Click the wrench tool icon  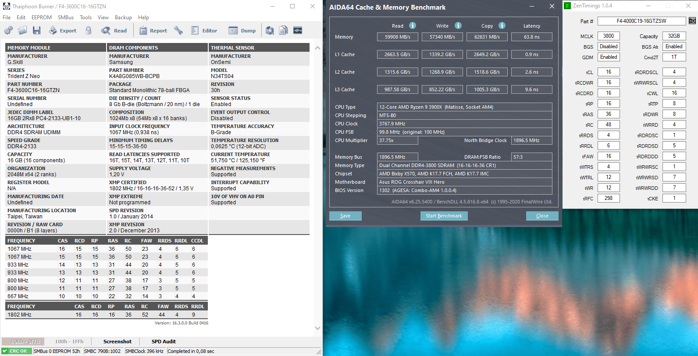click(178, 30)
